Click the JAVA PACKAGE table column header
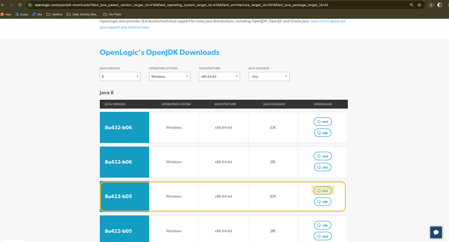The height and width of the screenshot is (242, 449). pos(274,104)
